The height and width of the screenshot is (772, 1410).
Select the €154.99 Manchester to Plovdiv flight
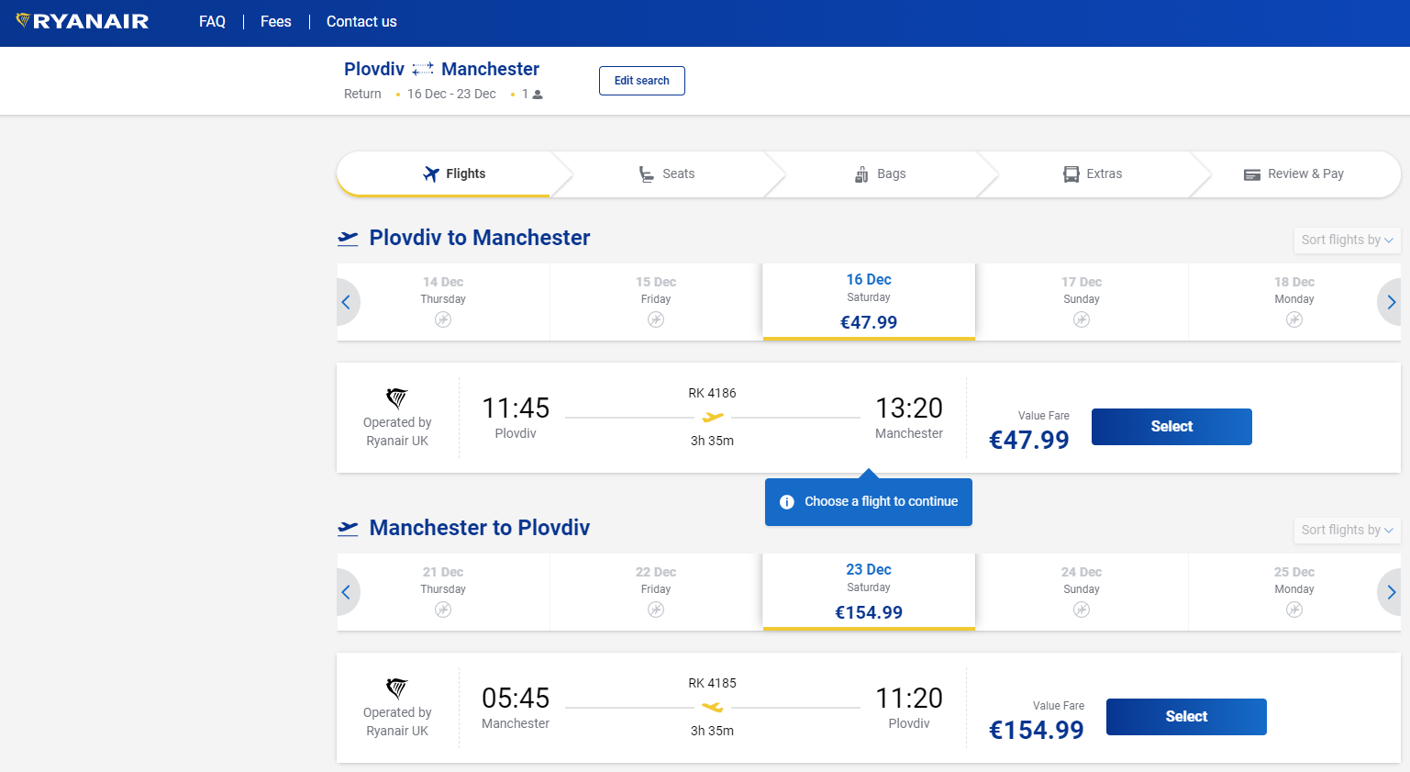[1186, 717]
